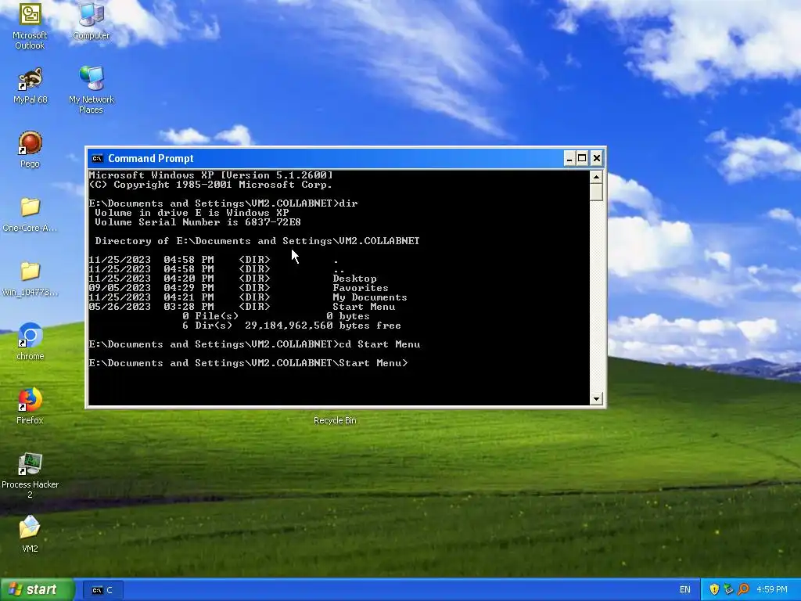Click the 4:59 PM taskbar clock
Viewport: 801px width, 601px height.
click(772, 590)
